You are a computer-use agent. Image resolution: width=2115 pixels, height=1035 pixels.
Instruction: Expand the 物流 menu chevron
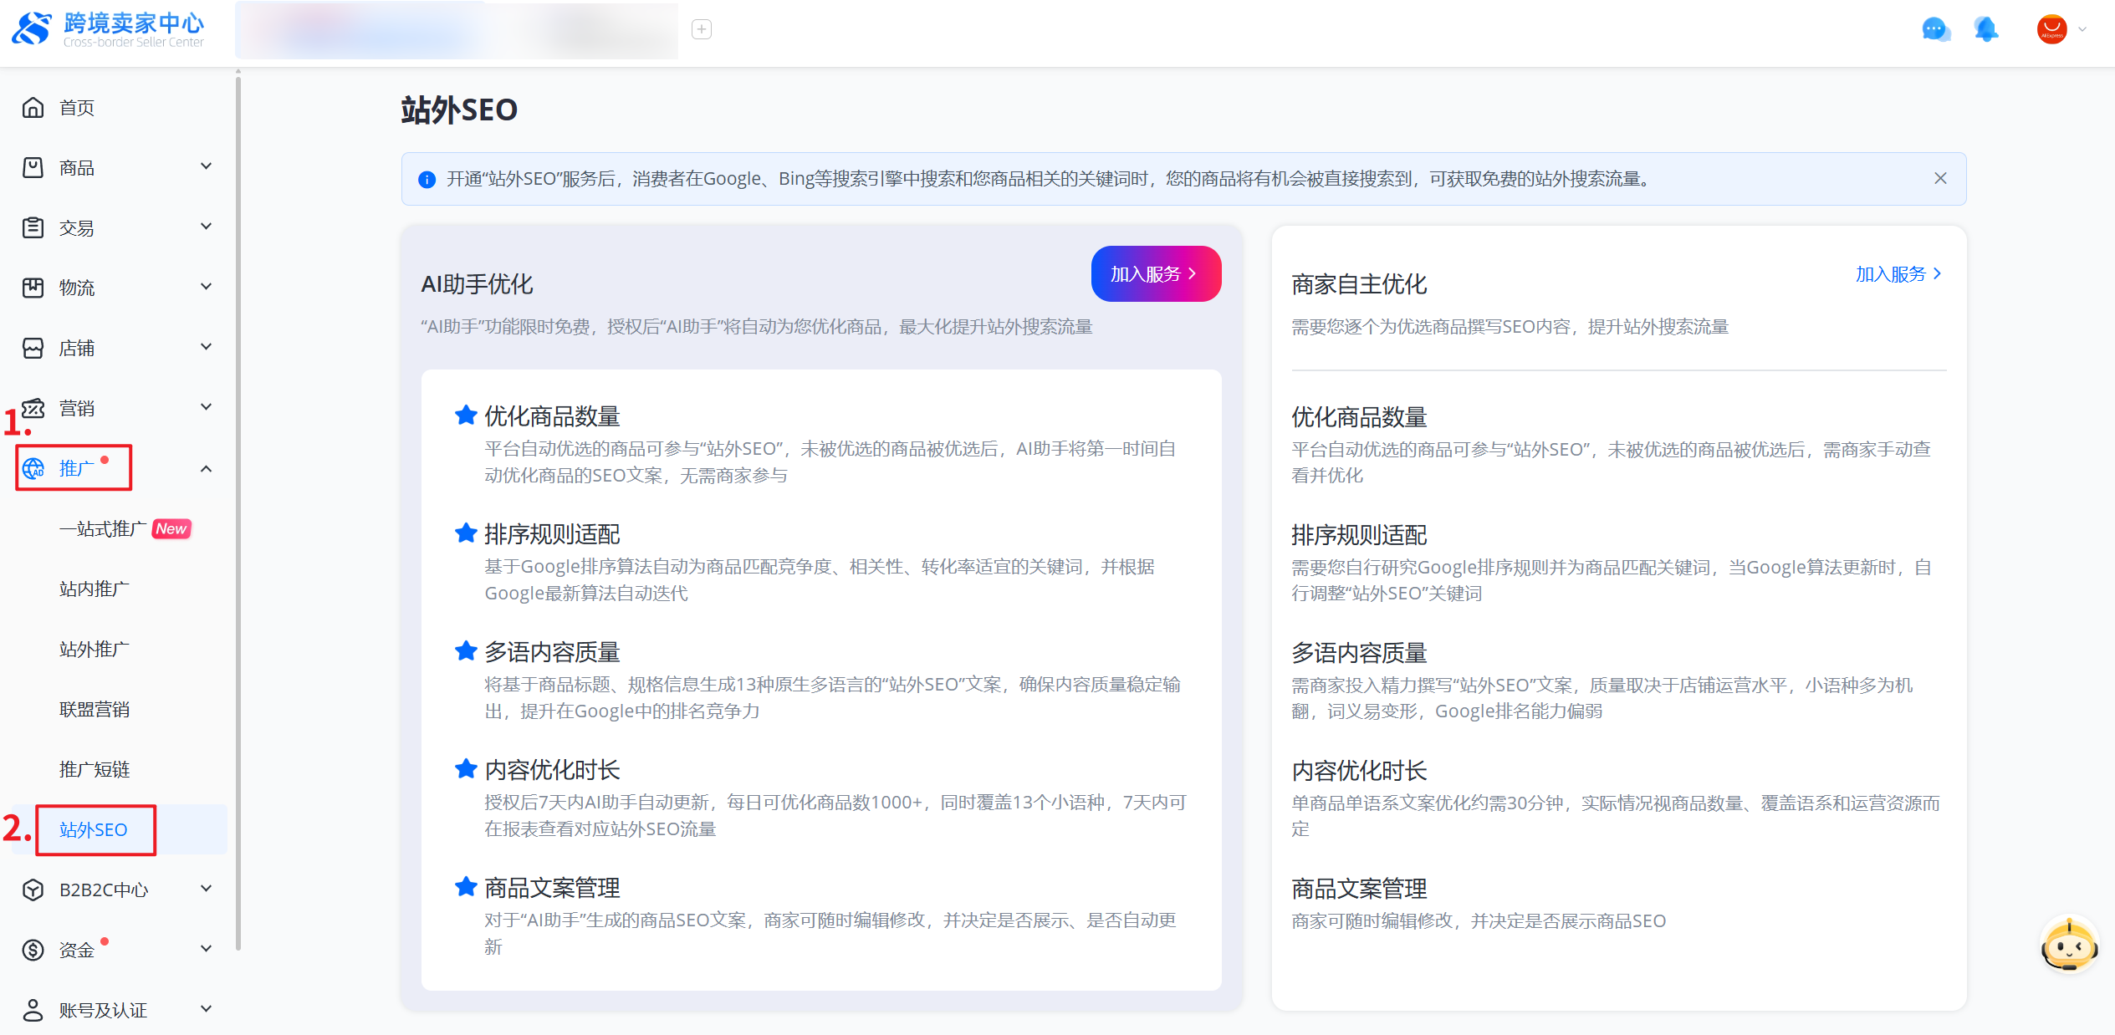tap(206, 288)
